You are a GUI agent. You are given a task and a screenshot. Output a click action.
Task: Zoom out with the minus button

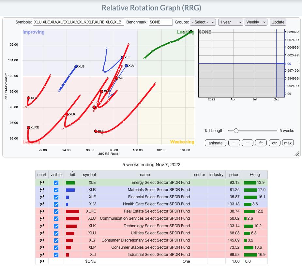pos(248,143)
